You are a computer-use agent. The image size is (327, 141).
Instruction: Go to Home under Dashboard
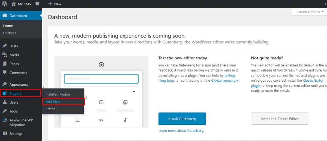(x=8, y=26)
